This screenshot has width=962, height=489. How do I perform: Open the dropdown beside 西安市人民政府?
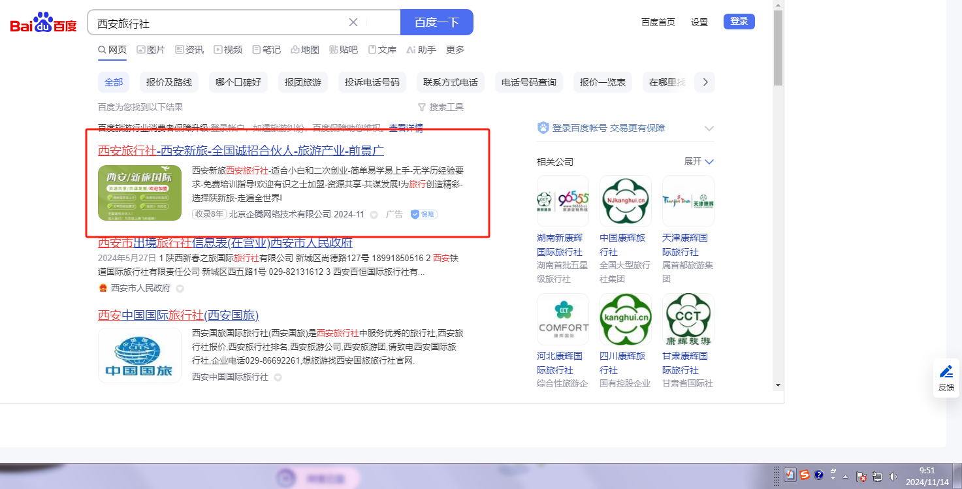pos(180,289)
